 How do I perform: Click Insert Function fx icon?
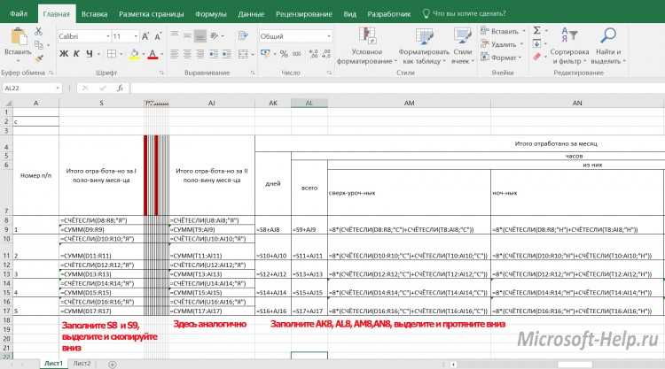coord(121,88)
